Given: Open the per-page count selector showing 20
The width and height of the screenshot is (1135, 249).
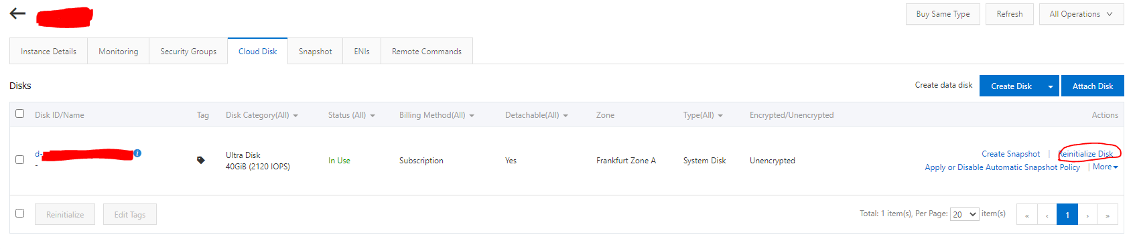Looking at the screenshot, I should [964, 214].
